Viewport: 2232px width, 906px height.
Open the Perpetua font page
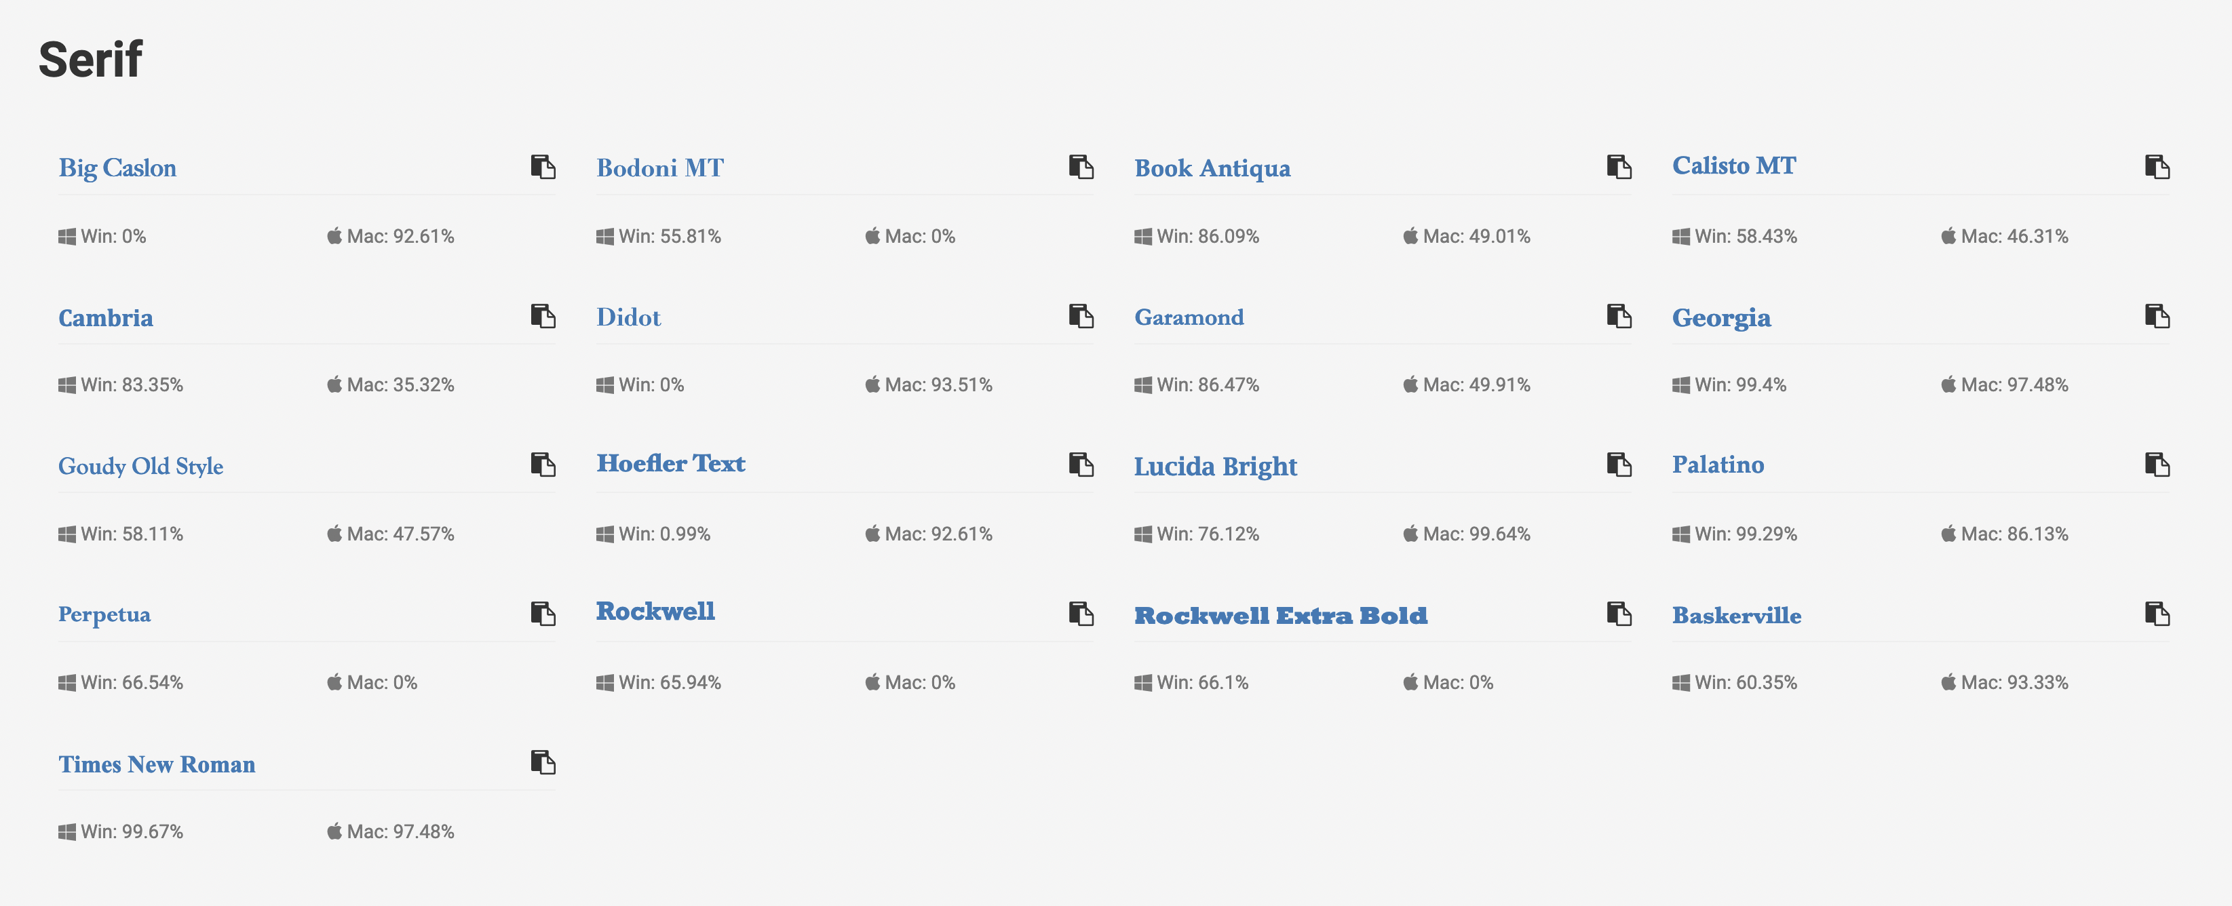(104, 614)
